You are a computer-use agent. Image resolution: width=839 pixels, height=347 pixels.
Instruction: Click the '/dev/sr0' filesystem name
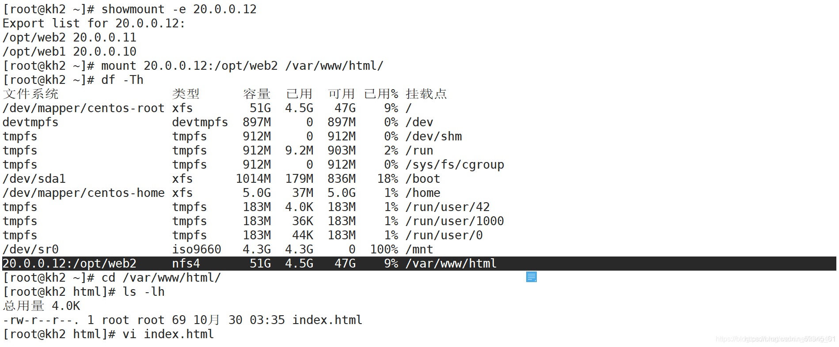pos(30,249)
